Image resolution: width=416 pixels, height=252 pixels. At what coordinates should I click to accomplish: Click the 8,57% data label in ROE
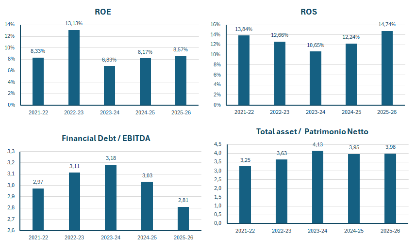click(181, 49)
